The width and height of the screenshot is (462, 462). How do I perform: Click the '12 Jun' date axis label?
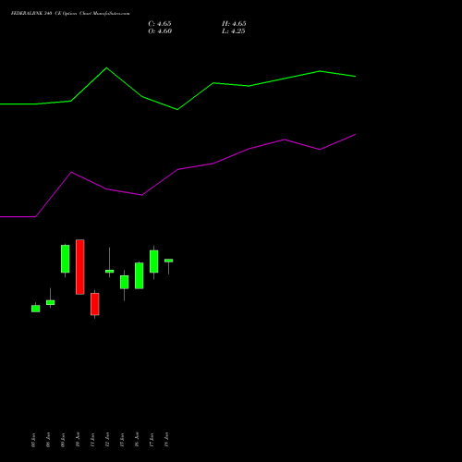click(107, 440)
